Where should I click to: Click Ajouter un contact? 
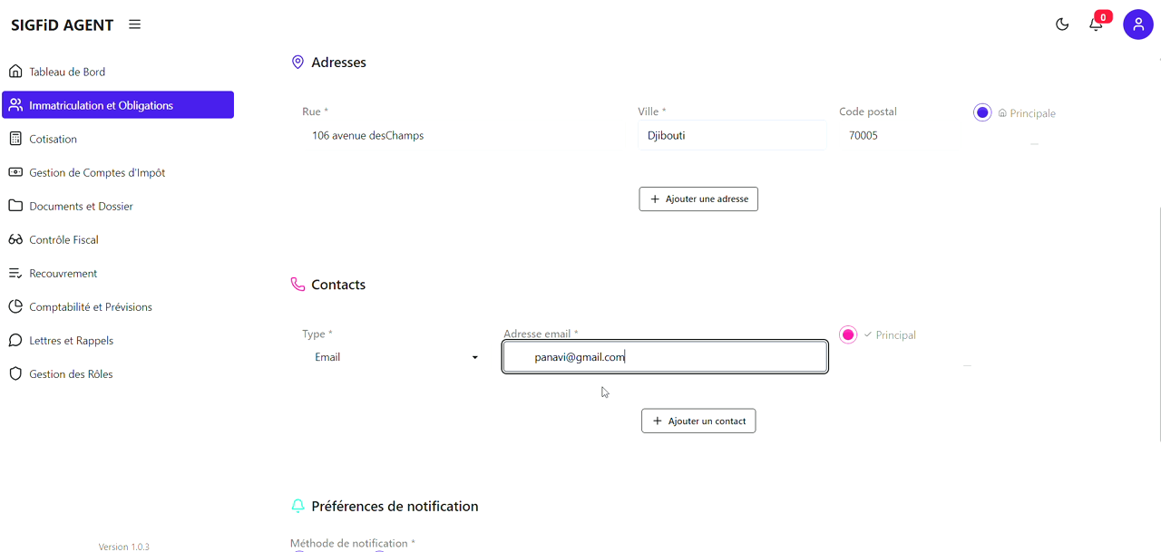pos(698,421)
